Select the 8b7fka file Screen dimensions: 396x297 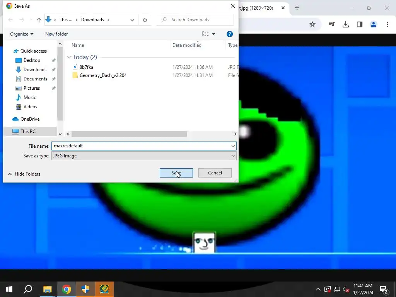[x=86, y=67]
